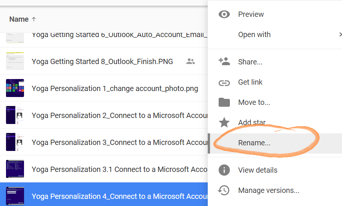
Task: Click the eye Preview icon
Action: 224,14
